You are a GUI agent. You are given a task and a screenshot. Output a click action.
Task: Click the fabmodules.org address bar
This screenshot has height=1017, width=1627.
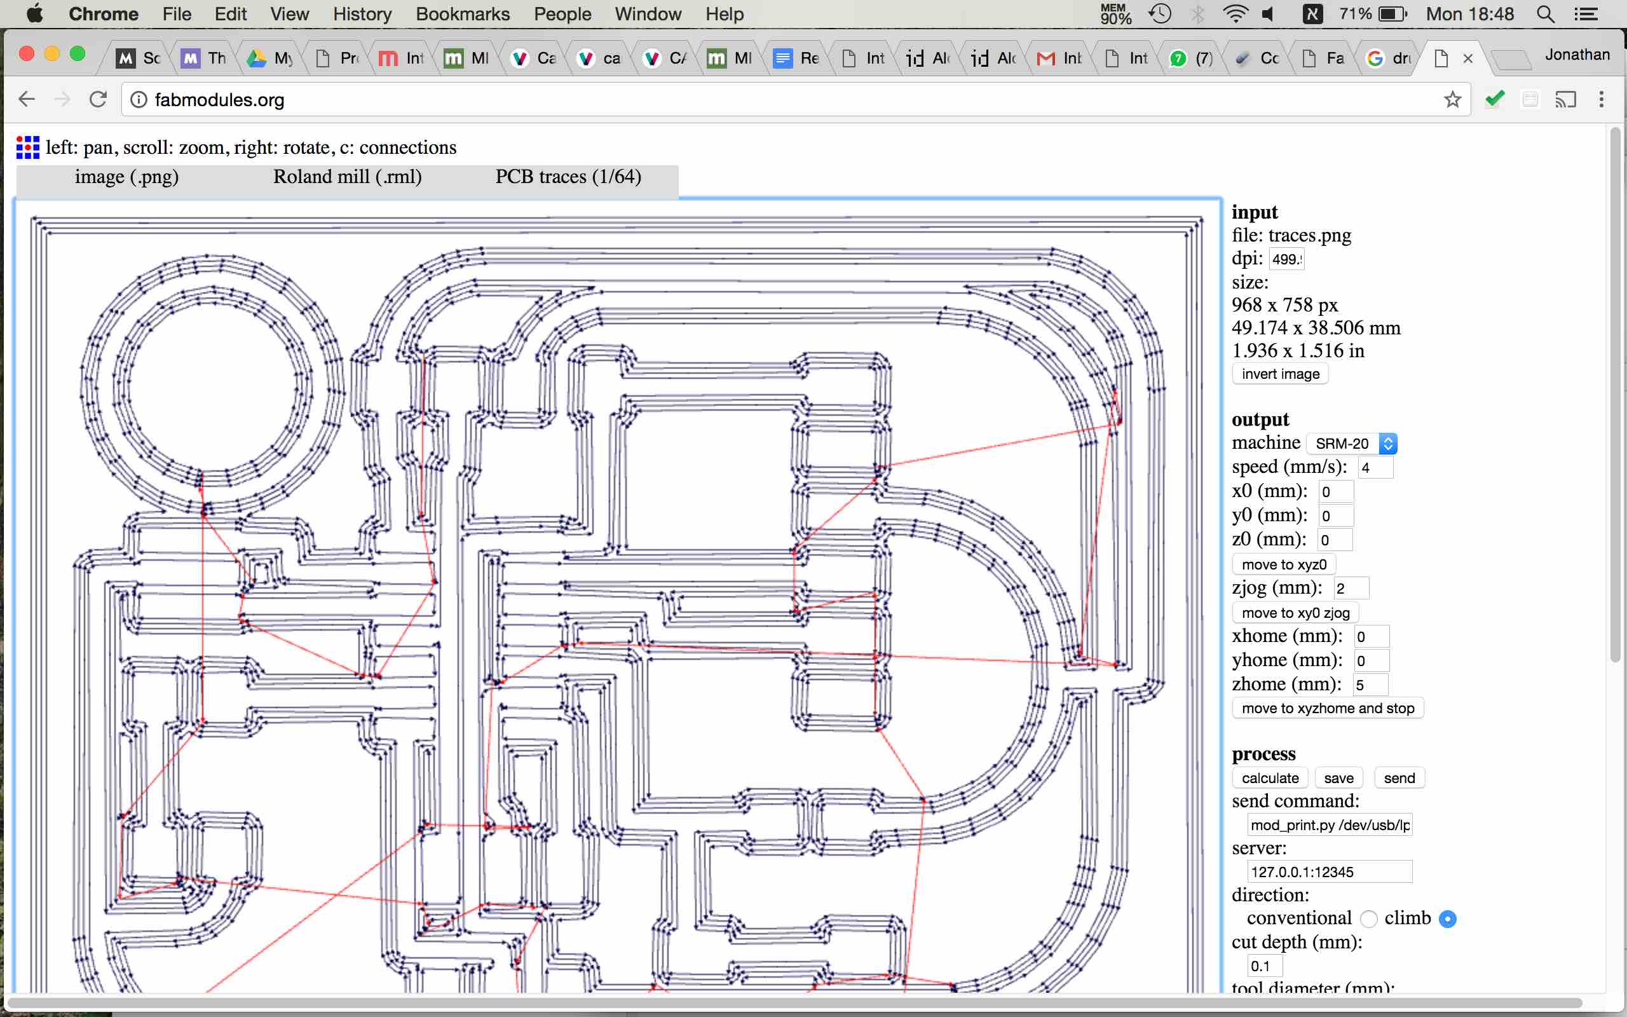tap(795, 100)
